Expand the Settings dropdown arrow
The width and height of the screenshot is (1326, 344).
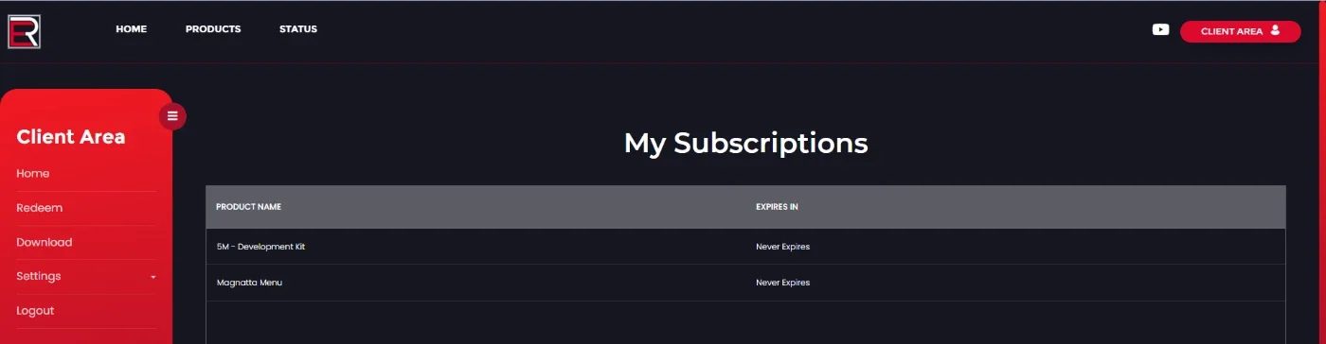click(x=153, y=277)
